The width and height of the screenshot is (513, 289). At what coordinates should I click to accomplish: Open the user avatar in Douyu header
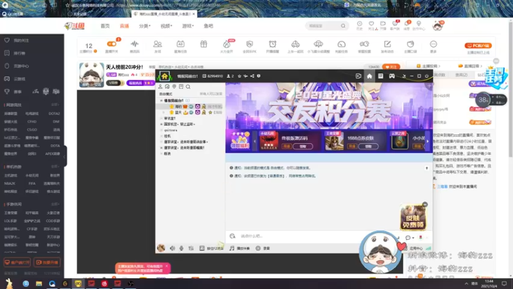point(437,26)
